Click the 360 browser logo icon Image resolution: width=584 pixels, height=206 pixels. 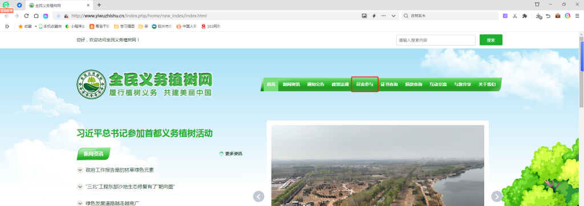[x=6, y=5]
